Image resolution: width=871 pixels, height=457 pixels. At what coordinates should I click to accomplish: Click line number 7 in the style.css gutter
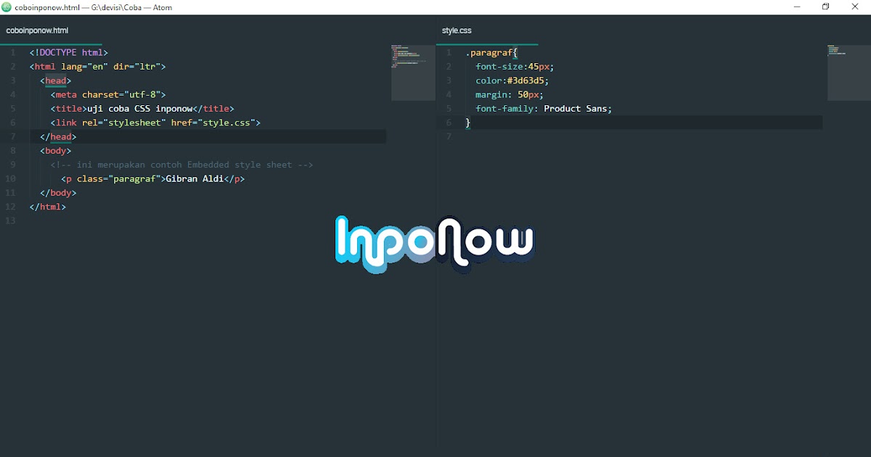pos(449,136)
